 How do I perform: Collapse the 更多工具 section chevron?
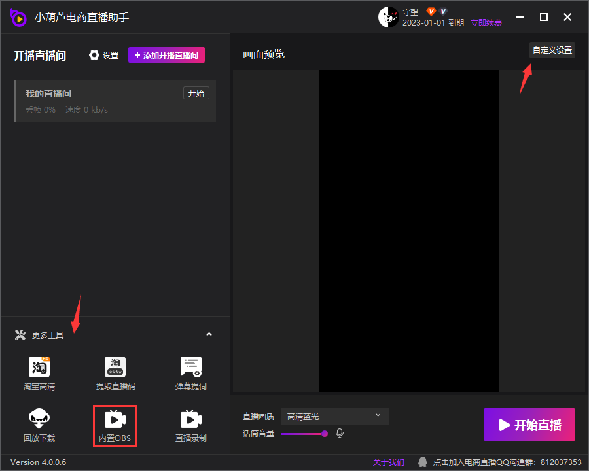(x=209, y=335)
